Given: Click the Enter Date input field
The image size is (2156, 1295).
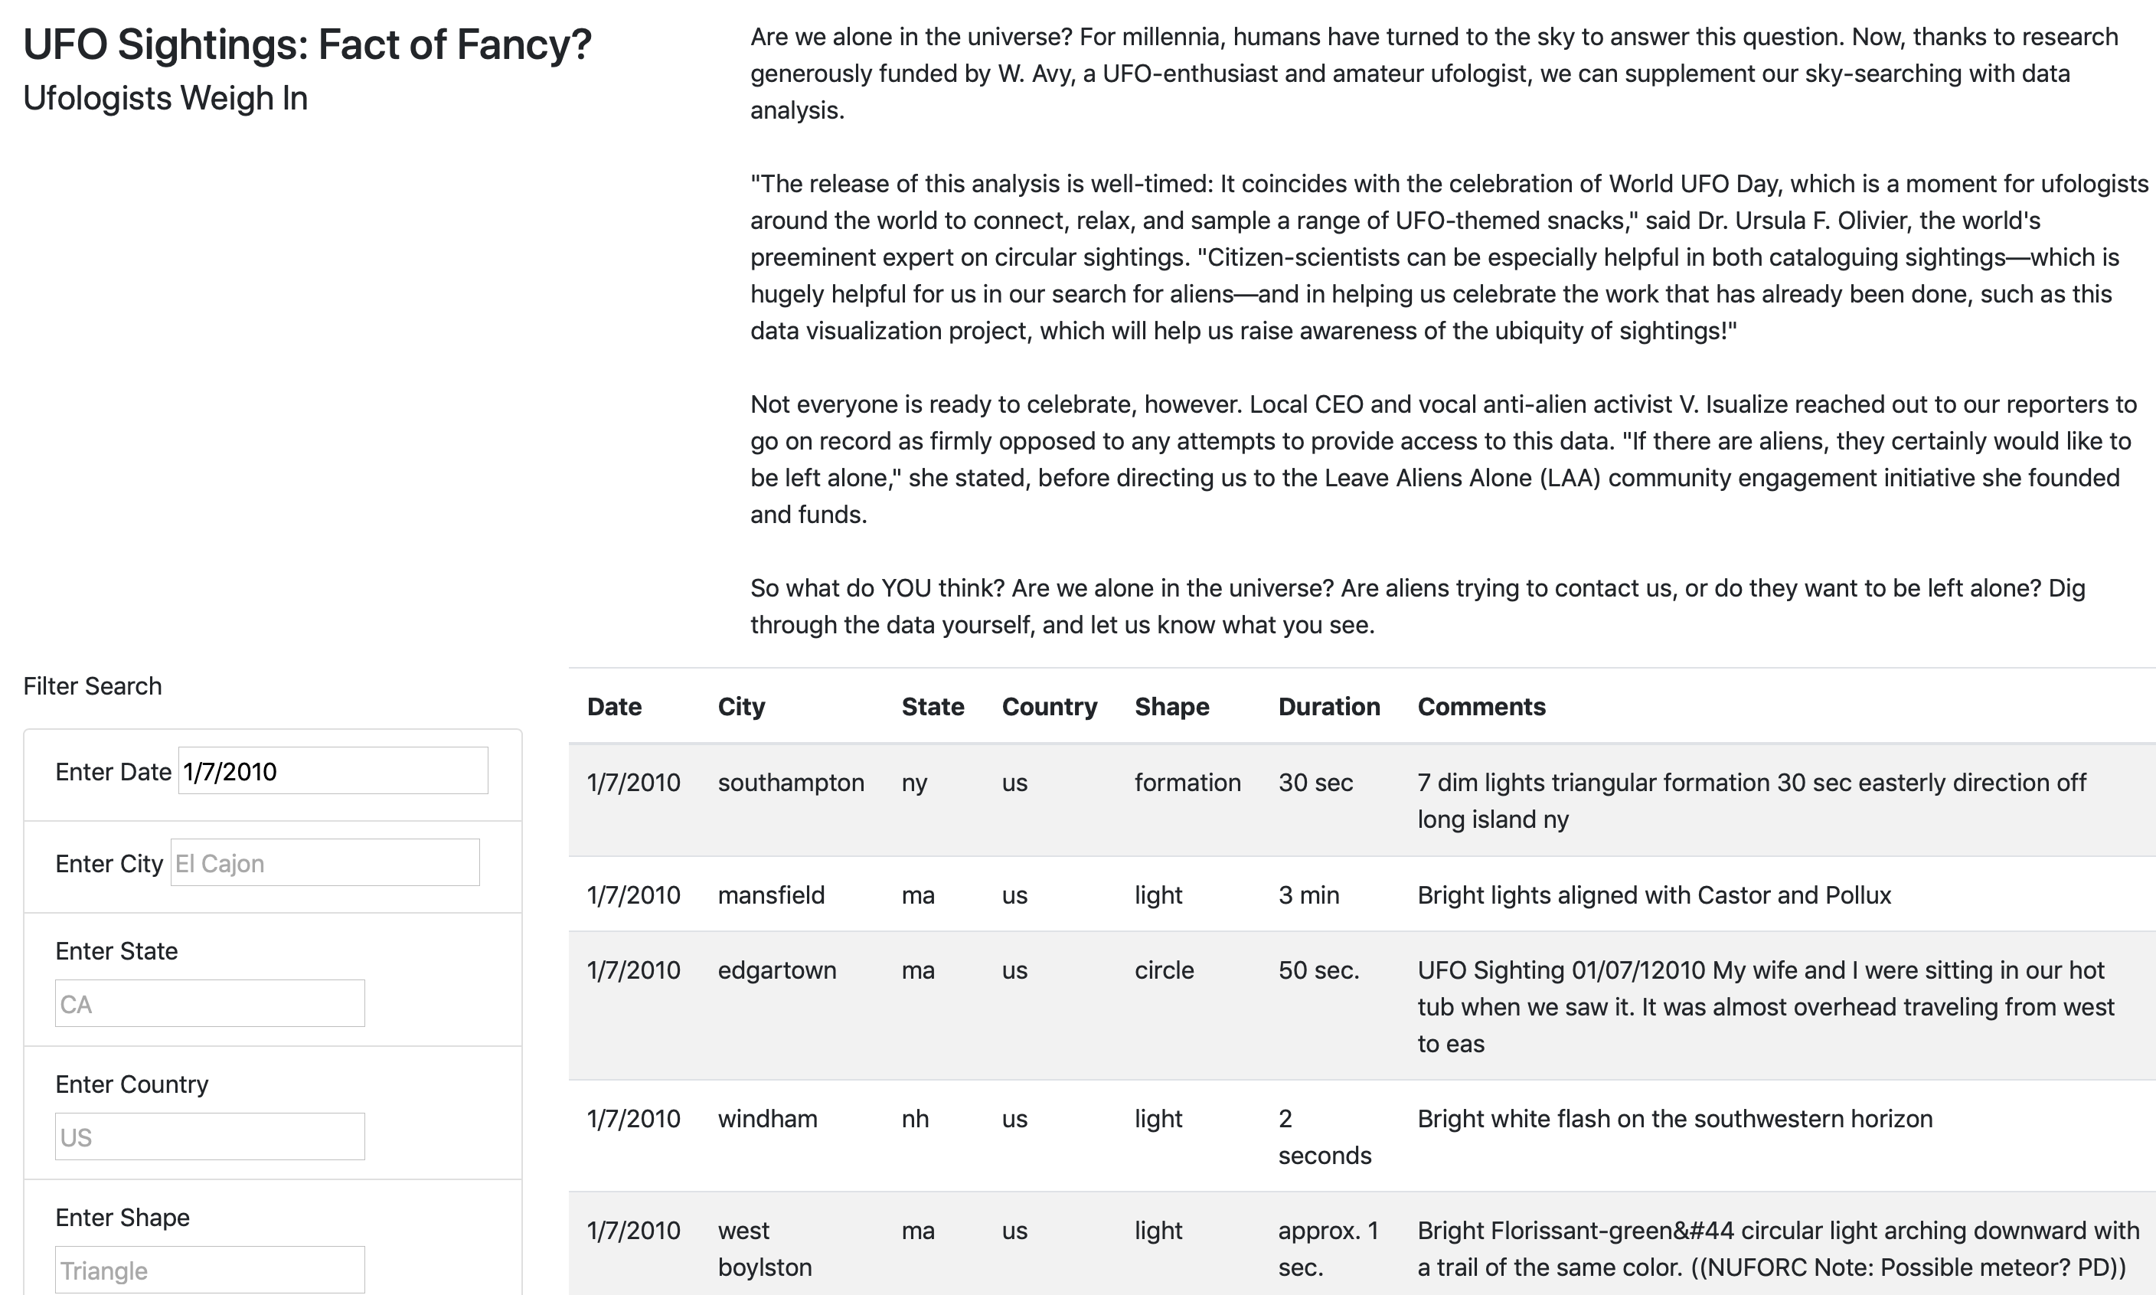Looking at the screenshot, I should tap(332, 770).
